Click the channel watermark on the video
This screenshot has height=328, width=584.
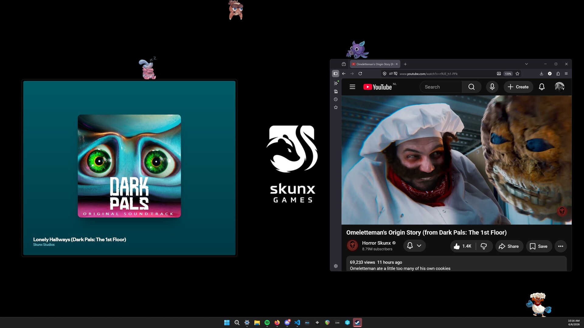pyautogui.click(x=562, y=211)
